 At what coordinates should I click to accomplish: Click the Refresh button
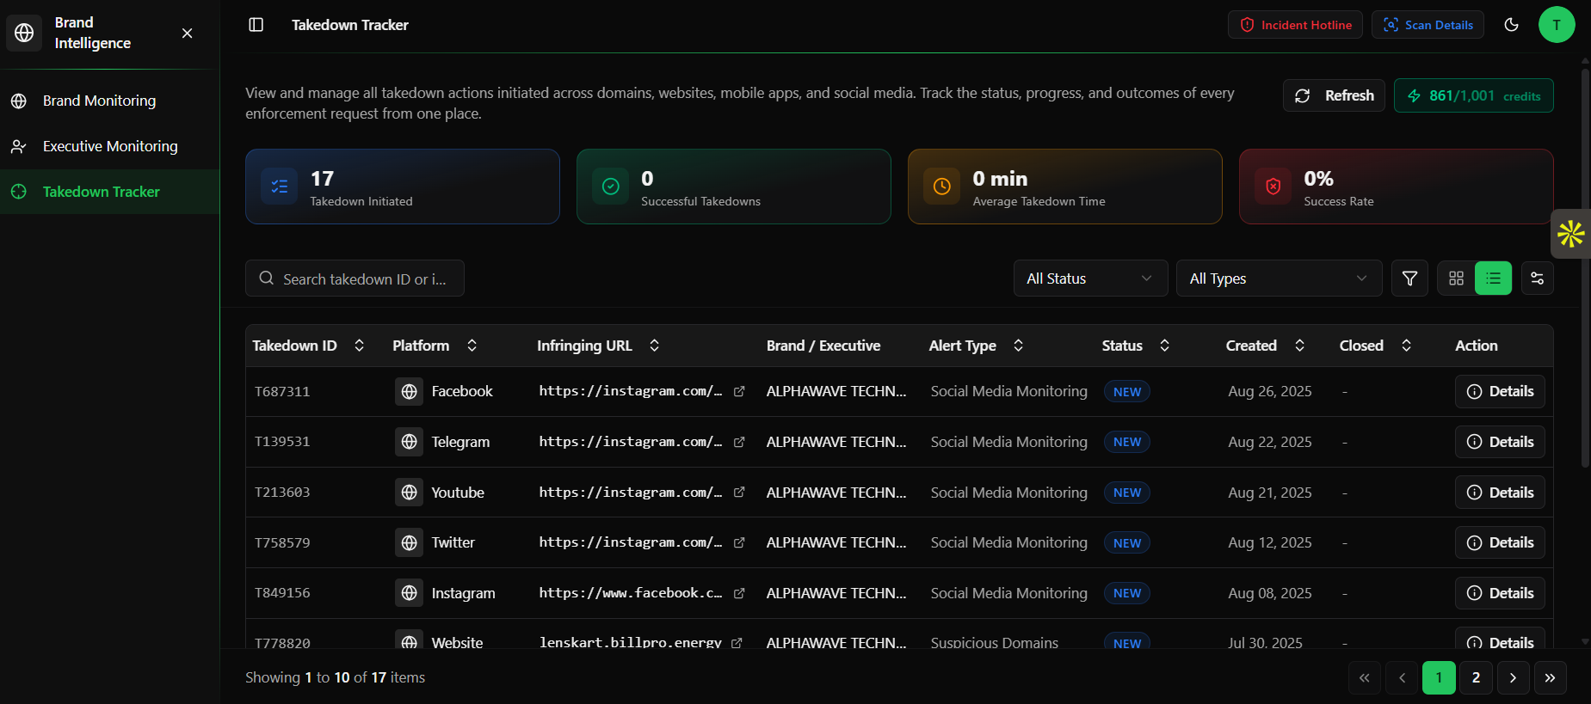(x=1334, y=95)
